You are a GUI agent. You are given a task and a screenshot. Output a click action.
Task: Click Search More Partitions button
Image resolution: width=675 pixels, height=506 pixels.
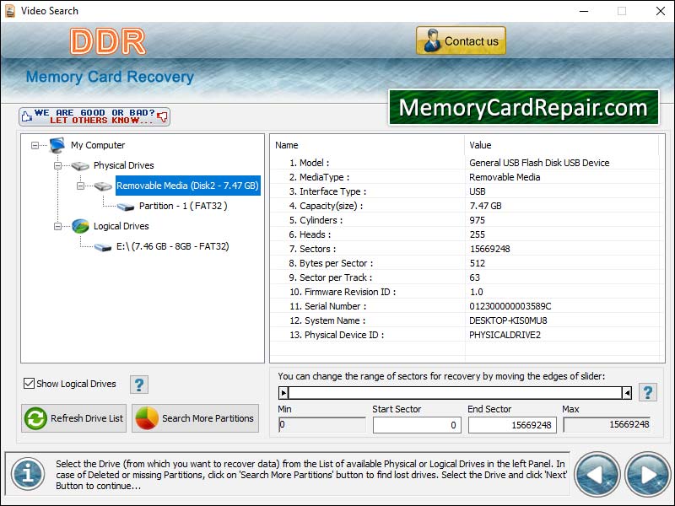point(195,418)
